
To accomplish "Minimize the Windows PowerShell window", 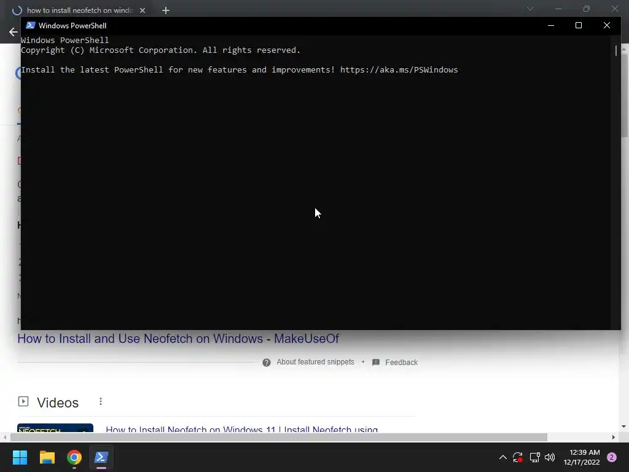I will [551, 25].
